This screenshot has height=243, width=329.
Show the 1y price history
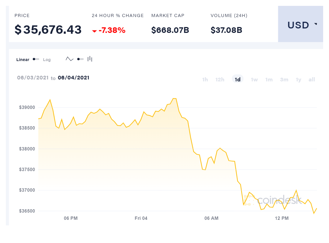tap(298, 80)
